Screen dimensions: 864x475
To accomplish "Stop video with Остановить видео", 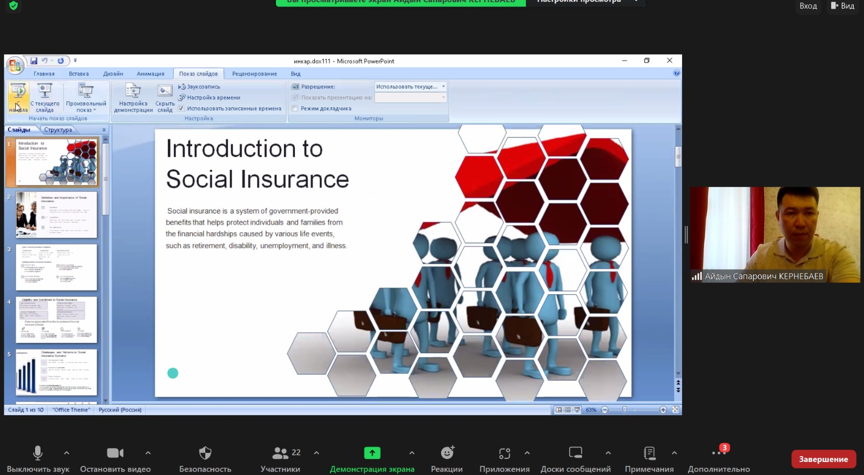I will click(115, 459).
